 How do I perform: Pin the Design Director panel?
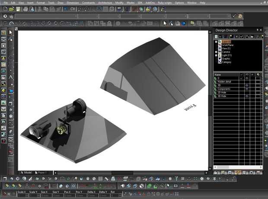coord(257,30)
